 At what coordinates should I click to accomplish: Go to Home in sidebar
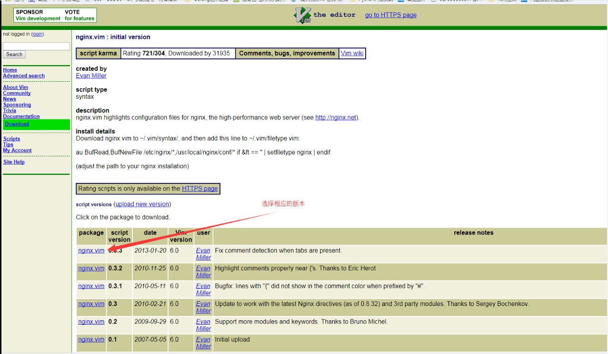coord(10,70)
